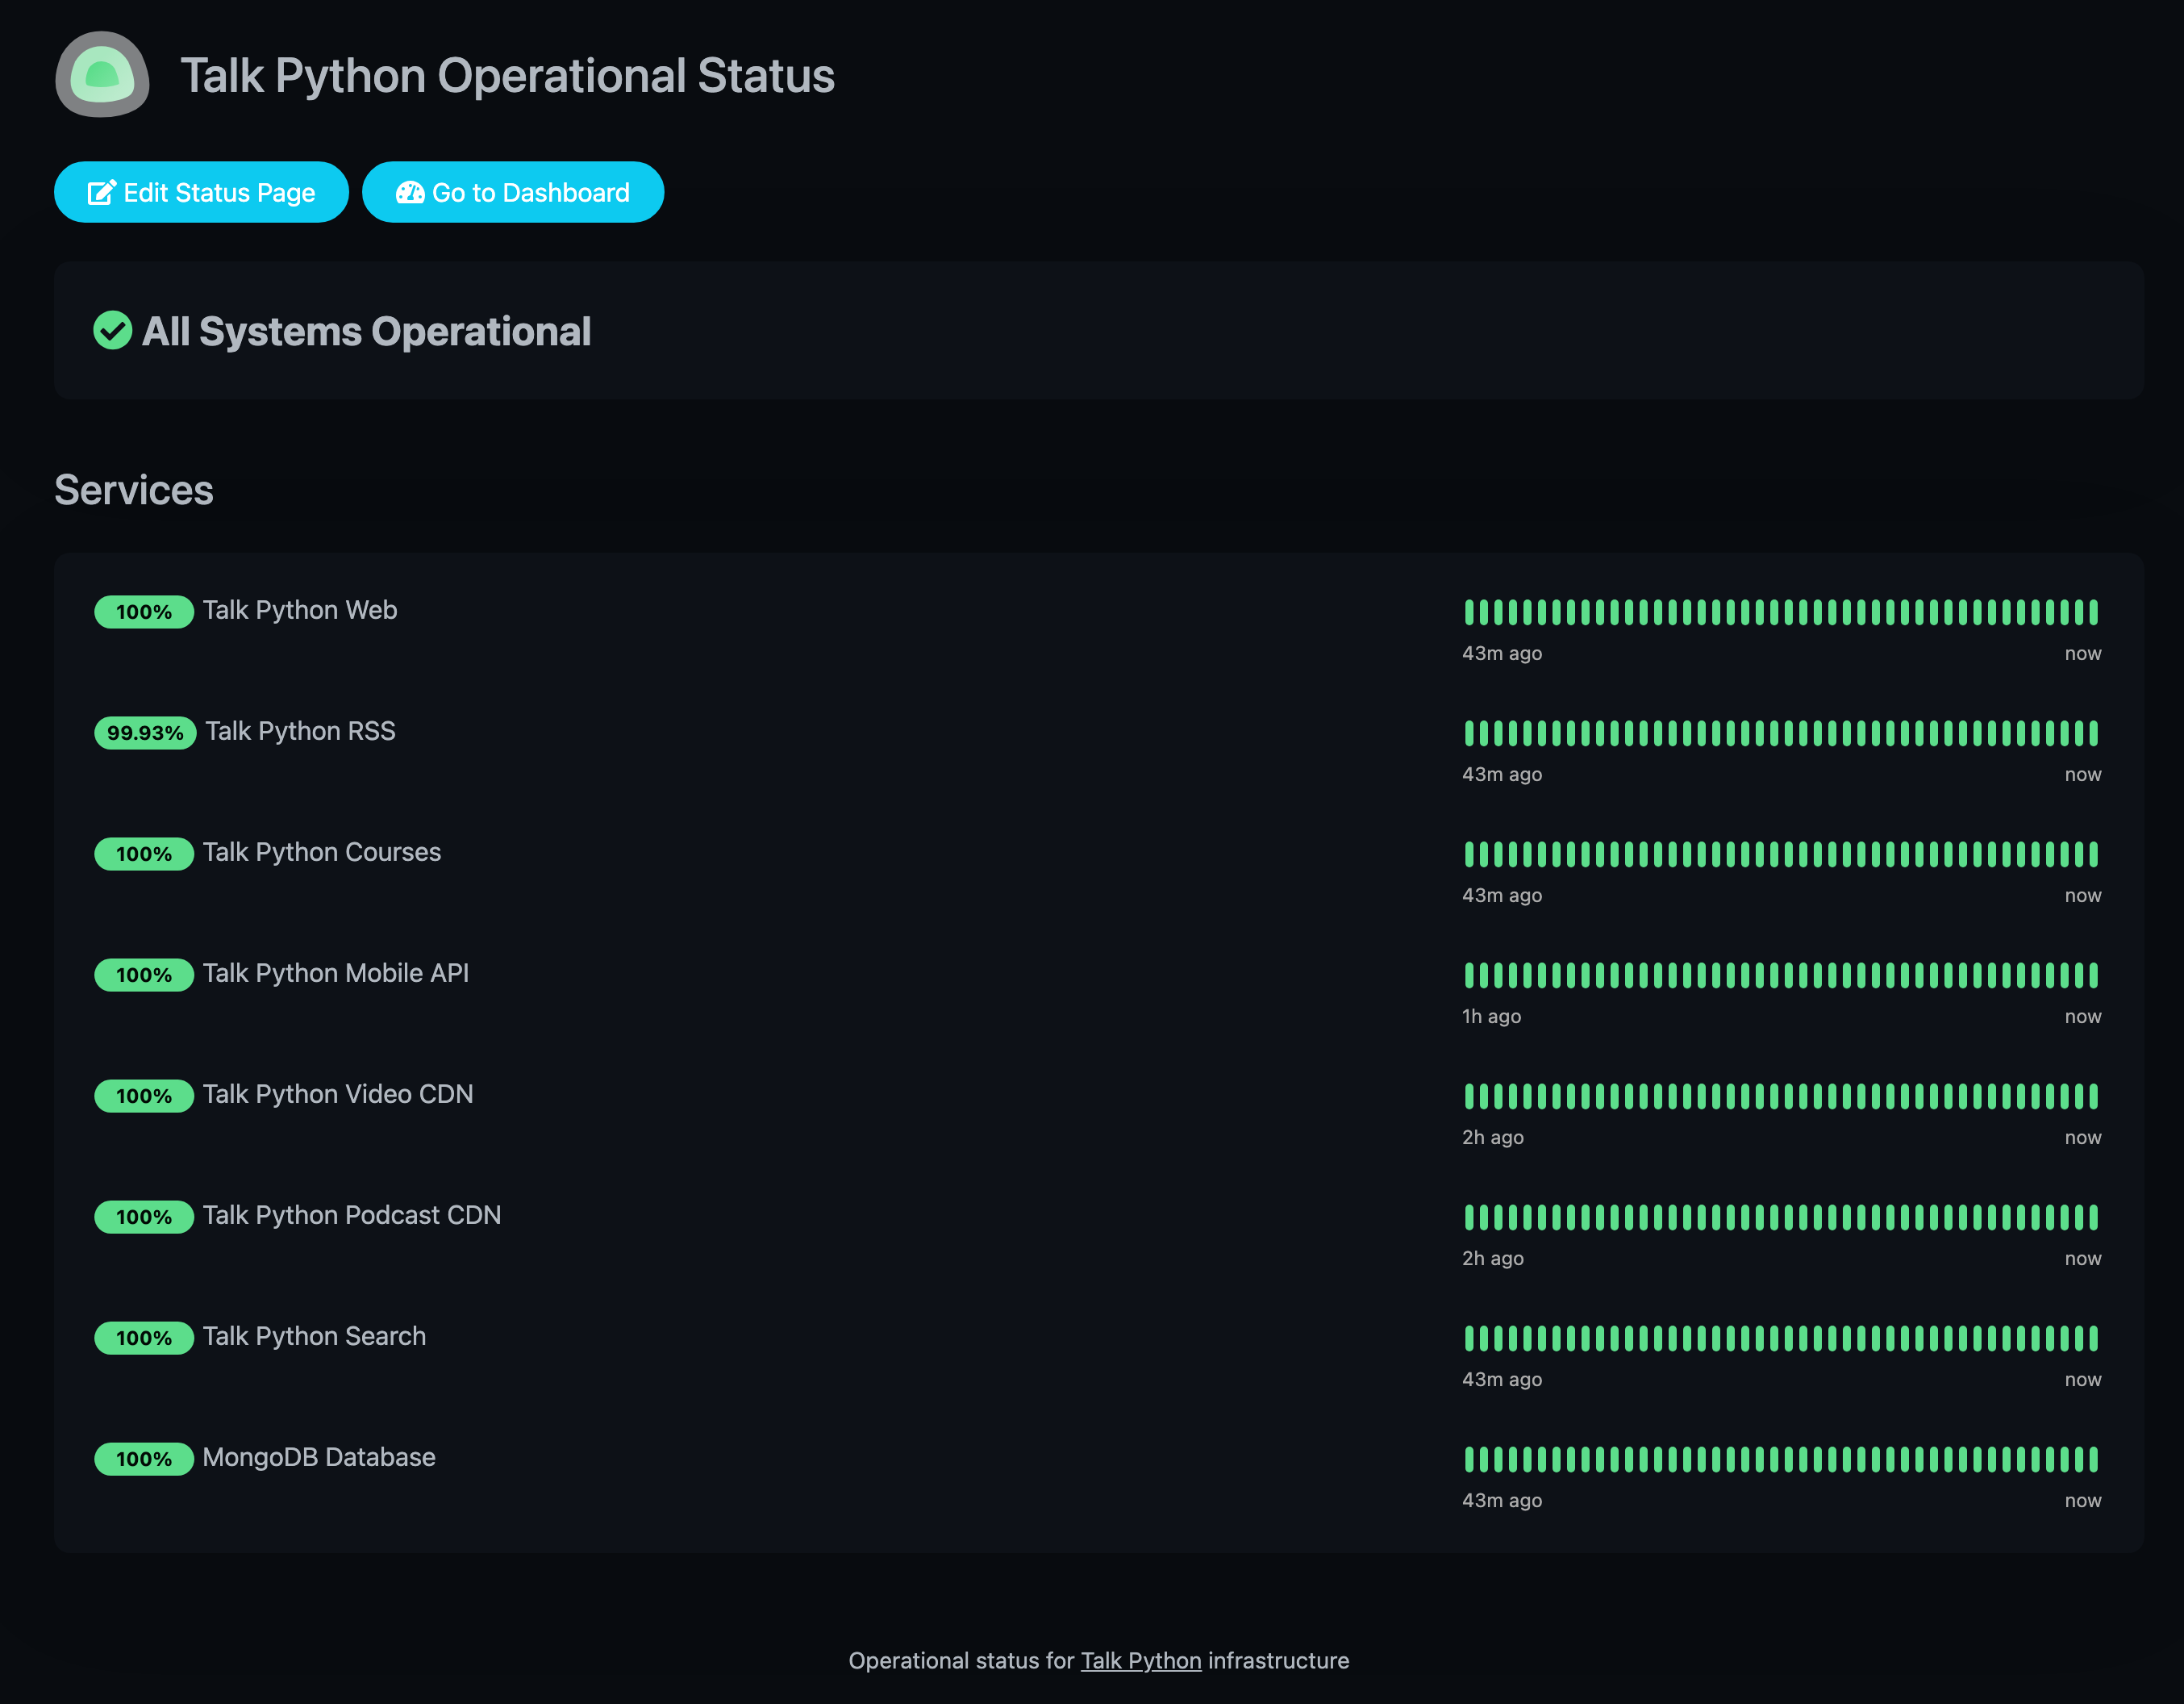Click the uptime heartbeat bar for MongoDB Database
This screenshot has width=2184, height=1704.
(x=1781, y=1459)
